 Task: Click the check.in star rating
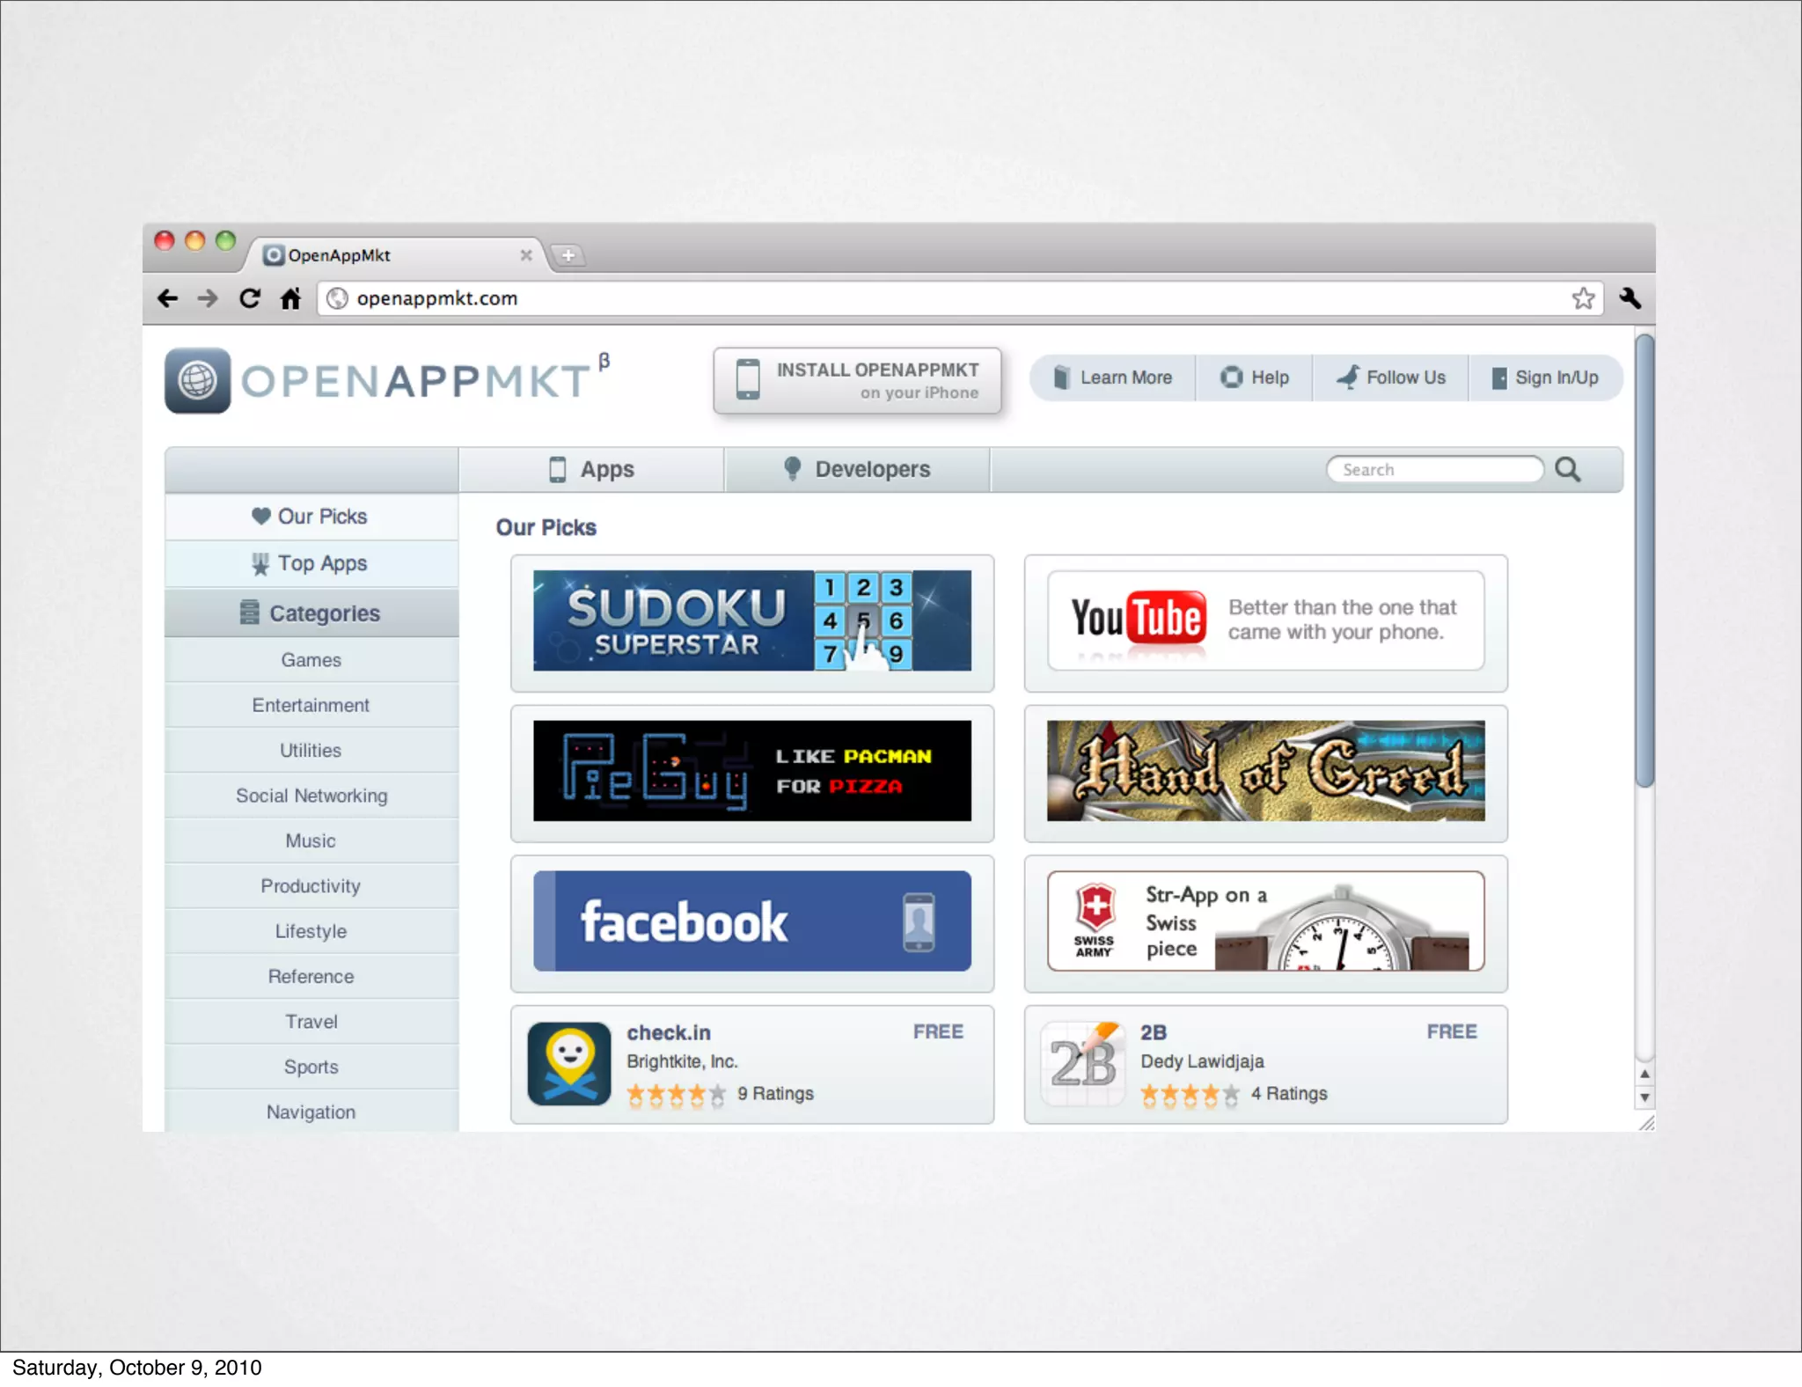(x=677, y=1094)
